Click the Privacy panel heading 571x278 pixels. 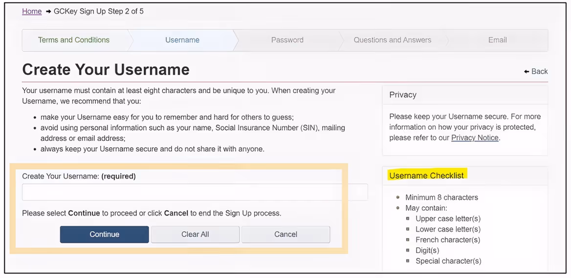click(403, 95)
